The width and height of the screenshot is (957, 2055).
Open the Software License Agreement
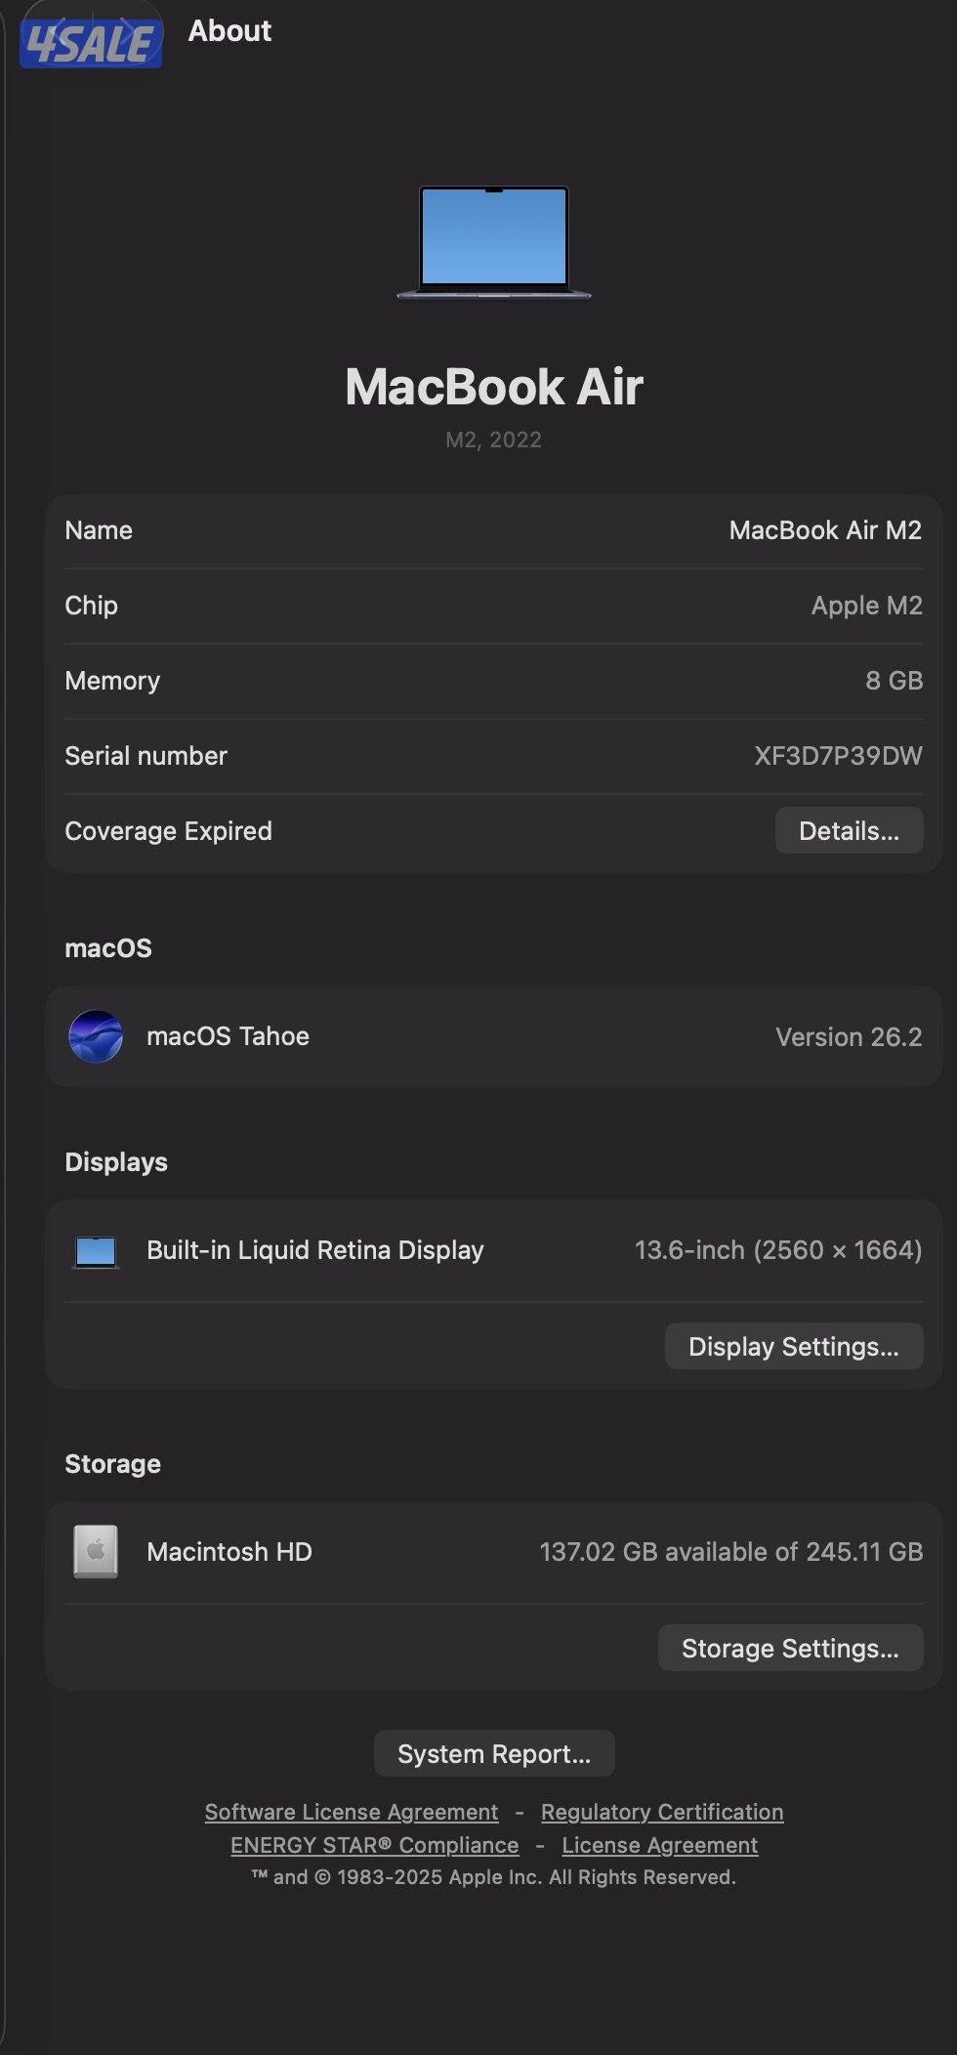(351, 1812)
